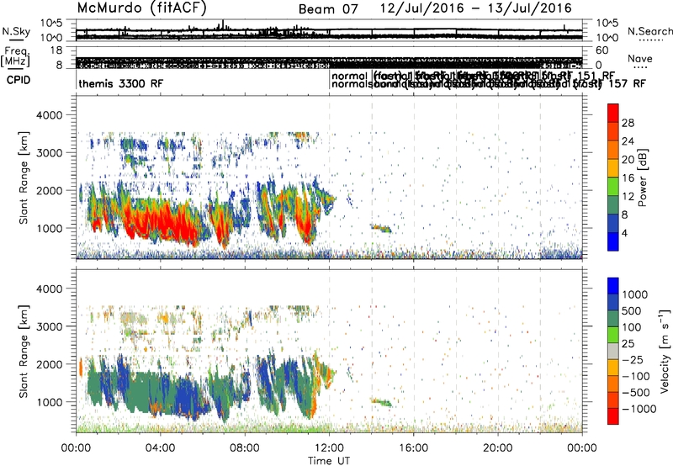Click the '08:00' time tick label
The height and width of the screenshot is (466, 673).
[x=245, y=448]
